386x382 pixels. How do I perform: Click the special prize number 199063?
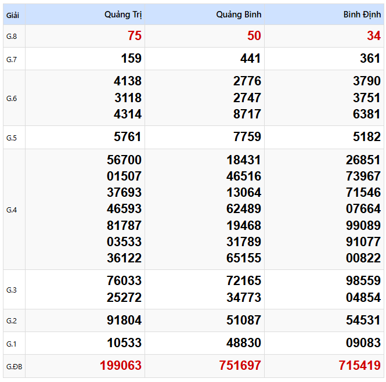[x=121, y=366]
